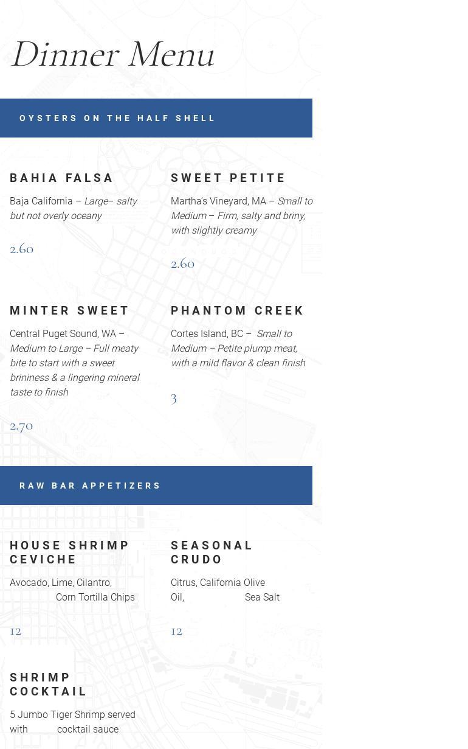Select the 2.60 price under Sweet Petite
The width and height of the screenshot is (468, 749).
pos(183,263)
